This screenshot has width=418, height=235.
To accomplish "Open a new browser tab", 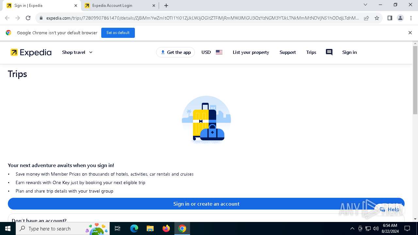I will click(166, 6).
